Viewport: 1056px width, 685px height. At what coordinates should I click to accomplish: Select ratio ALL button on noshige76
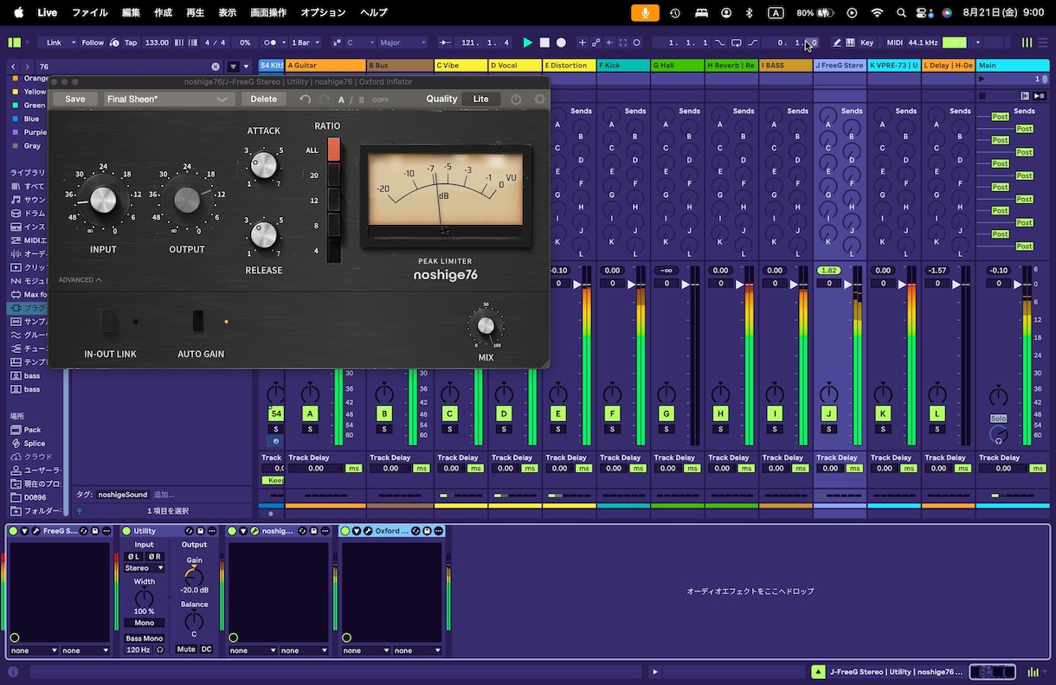point(334,150)
